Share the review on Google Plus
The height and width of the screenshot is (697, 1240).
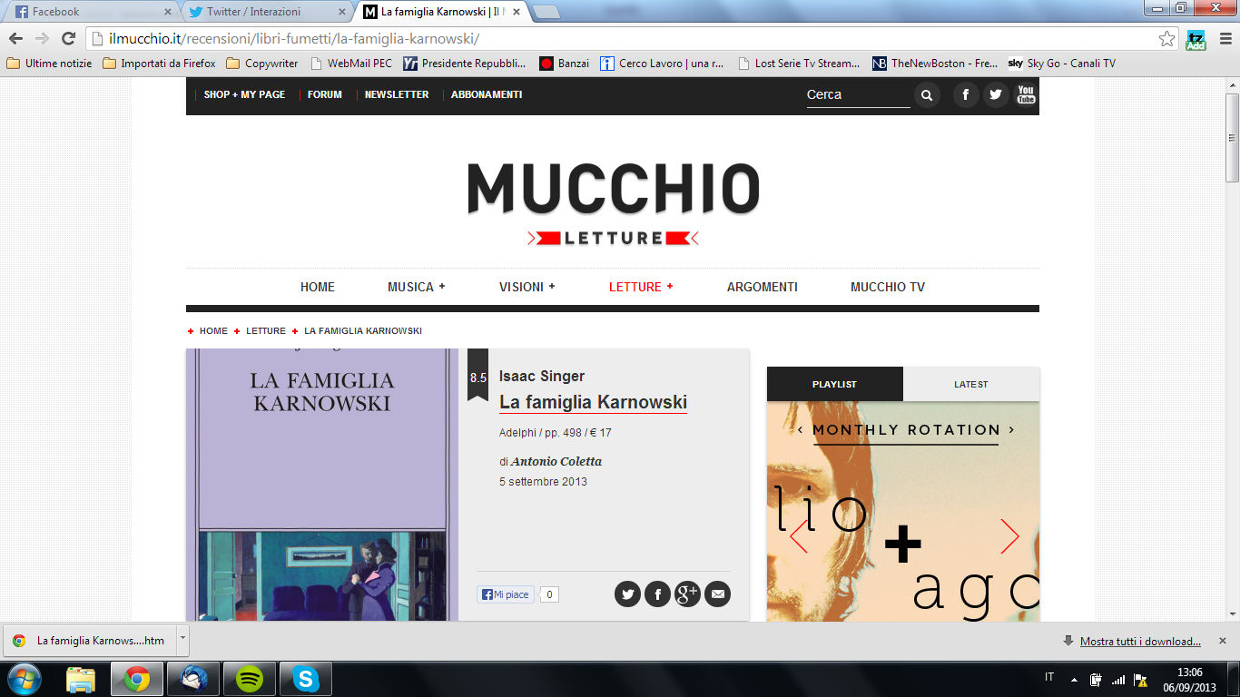pyautogui.click(x=687, y=594)
